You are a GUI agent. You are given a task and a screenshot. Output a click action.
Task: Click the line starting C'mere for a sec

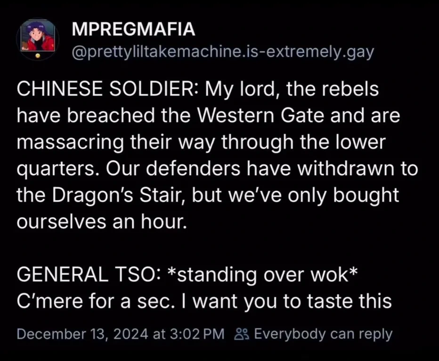point(203,301)
